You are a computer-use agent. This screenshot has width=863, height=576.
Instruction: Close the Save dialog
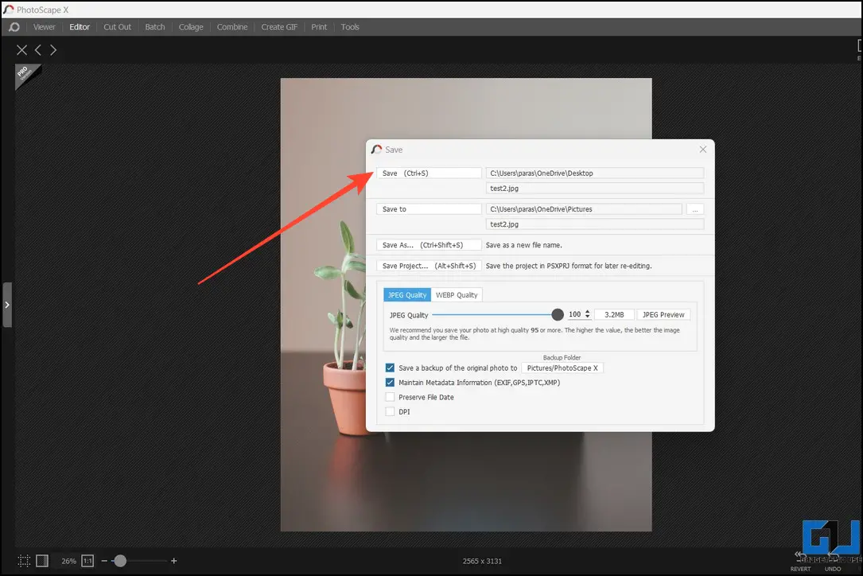(x=703, y=150)
